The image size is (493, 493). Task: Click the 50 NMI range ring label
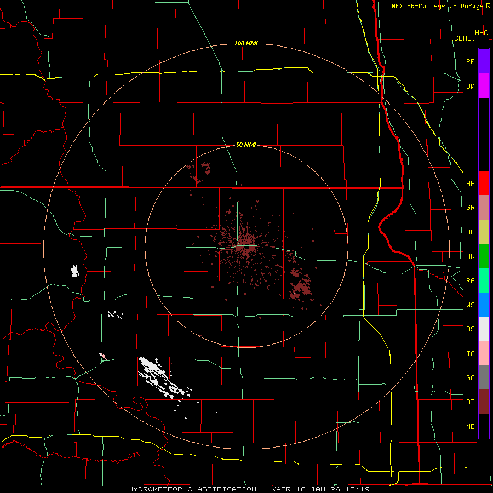pyautogui.click(x=246, y=145)
